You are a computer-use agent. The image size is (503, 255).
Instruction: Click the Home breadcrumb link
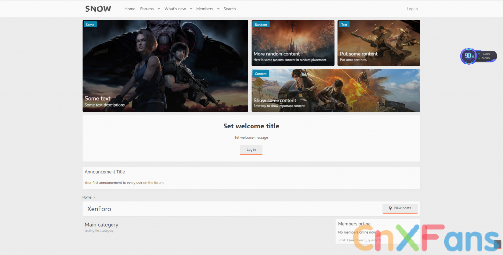coord(86,197)
